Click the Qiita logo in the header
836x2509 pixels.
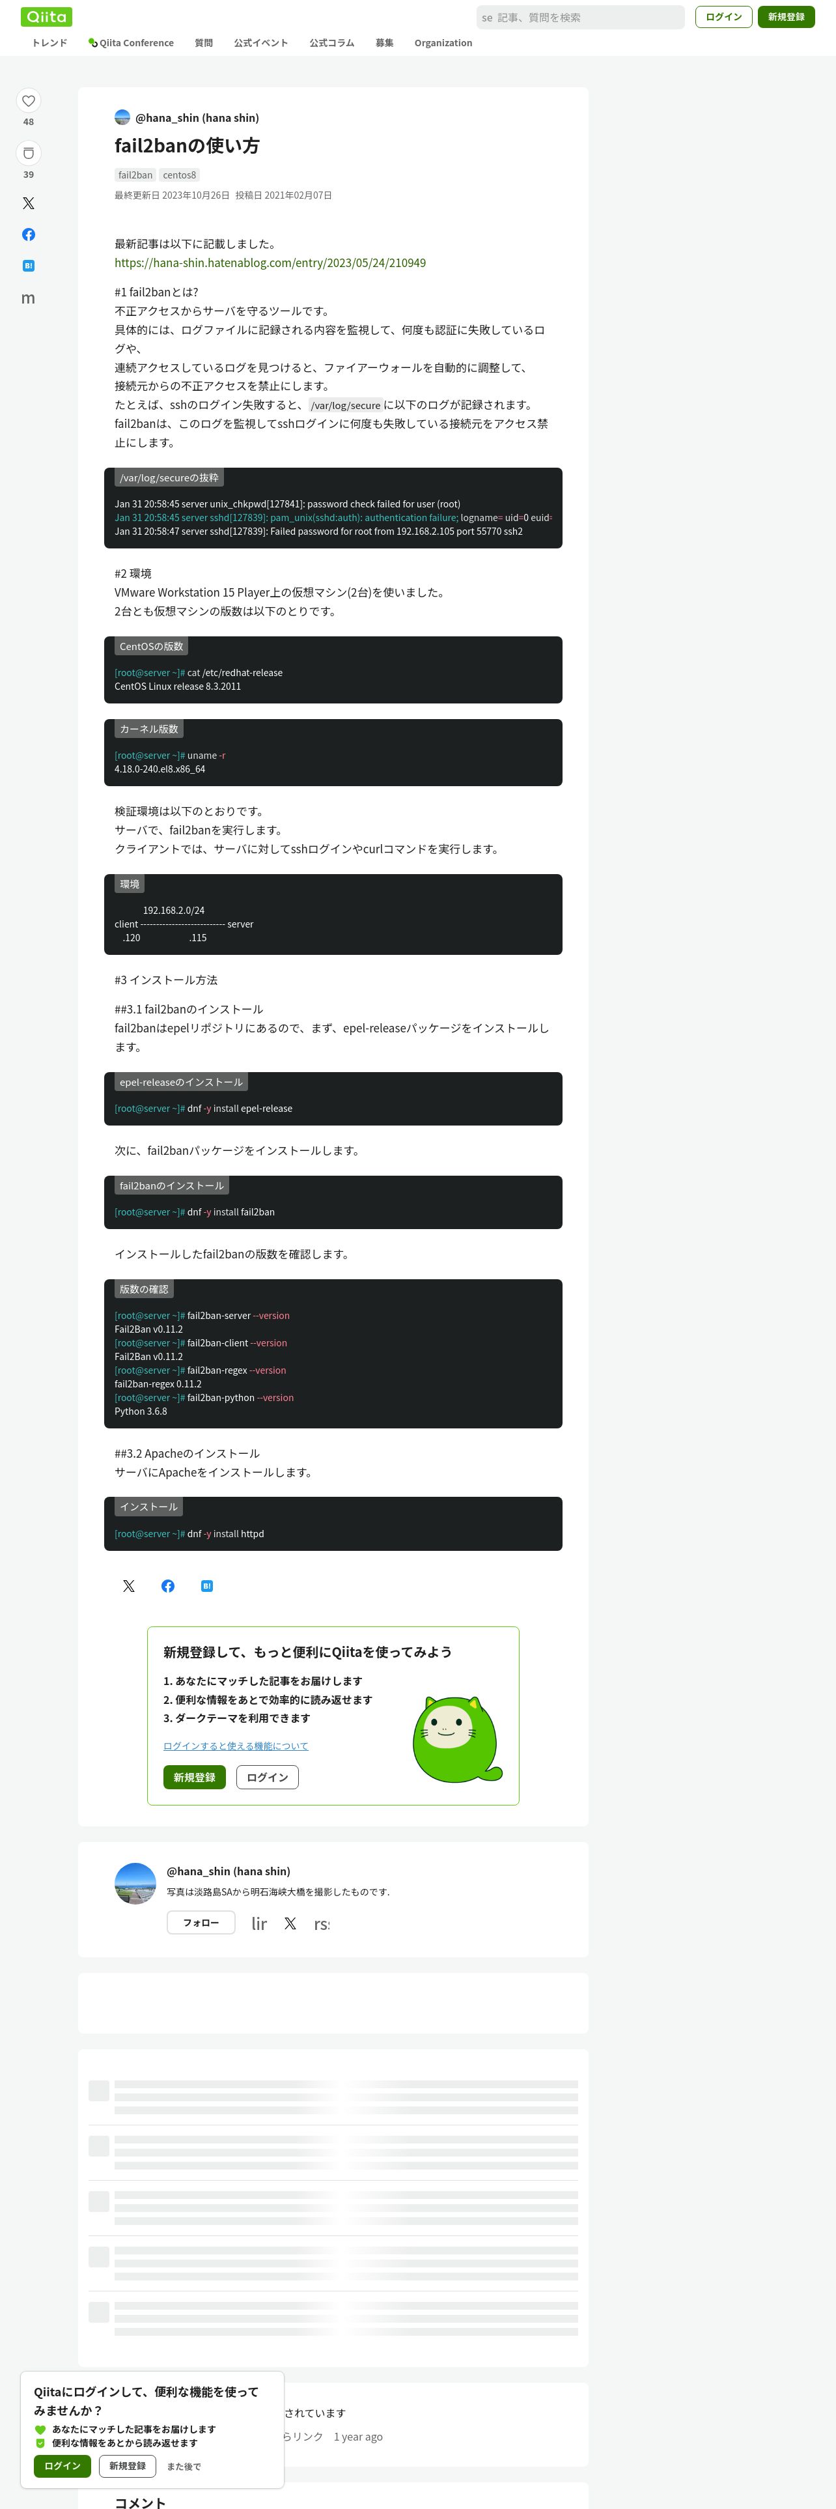pyautogui.click(x=47, y=16)
